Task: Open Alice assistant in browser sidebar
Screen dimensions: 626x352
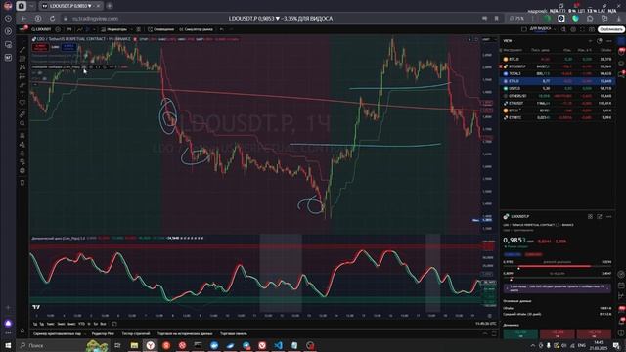Action: (9, 324)
